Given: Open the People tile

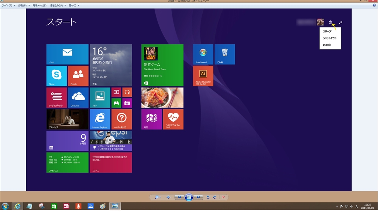Looking at the screenshot, I should [78, 76].
